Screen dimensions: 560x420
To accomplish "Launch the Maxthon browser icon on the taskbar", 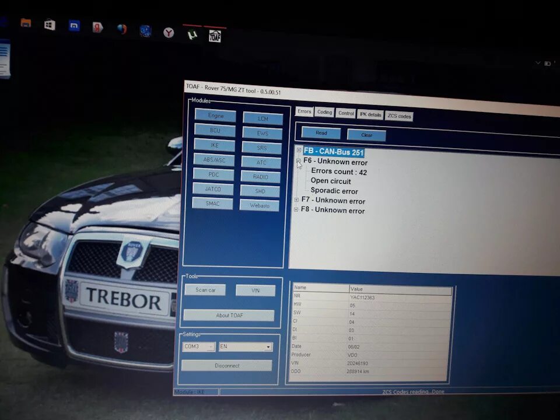I will point(74,26).
